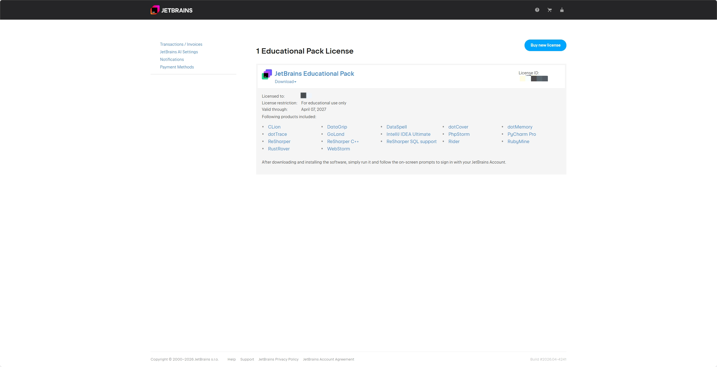The image size is (717, 367).
Task: Open the PyCharm Pro link
Action: pyautogui.click(x=521, y=134)
